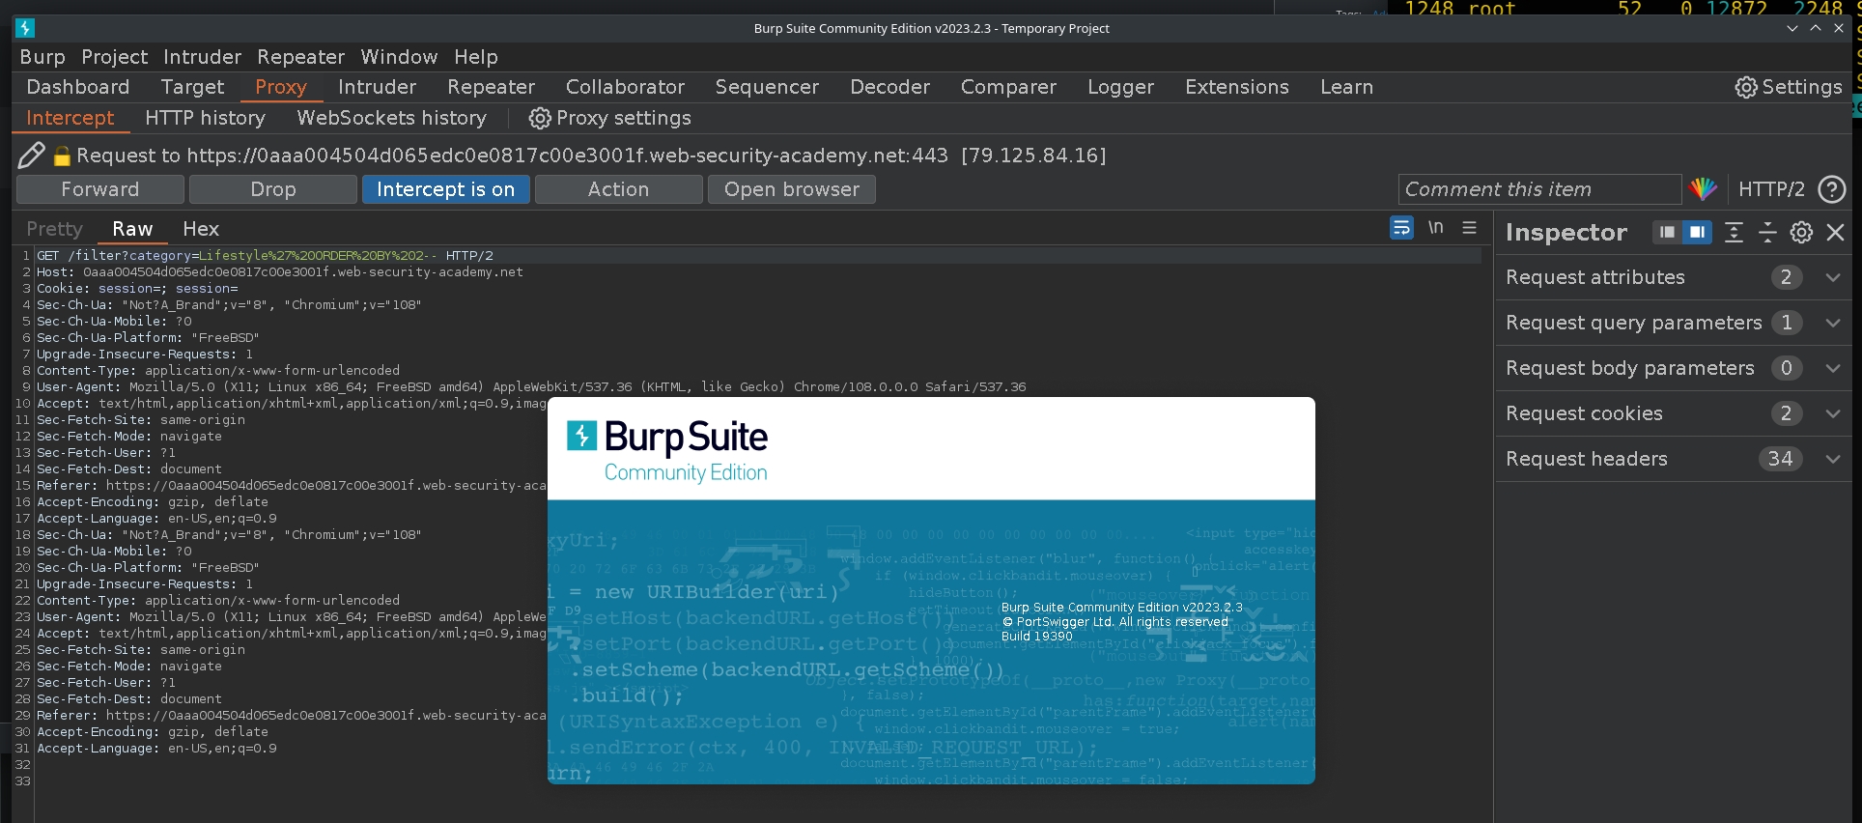1862x823 pixels.
Task: Click the Open browser button
Action: click(792, 189)
